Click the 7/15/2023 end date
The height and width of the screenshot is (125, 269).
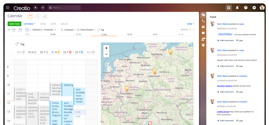(x=48, y=30)
